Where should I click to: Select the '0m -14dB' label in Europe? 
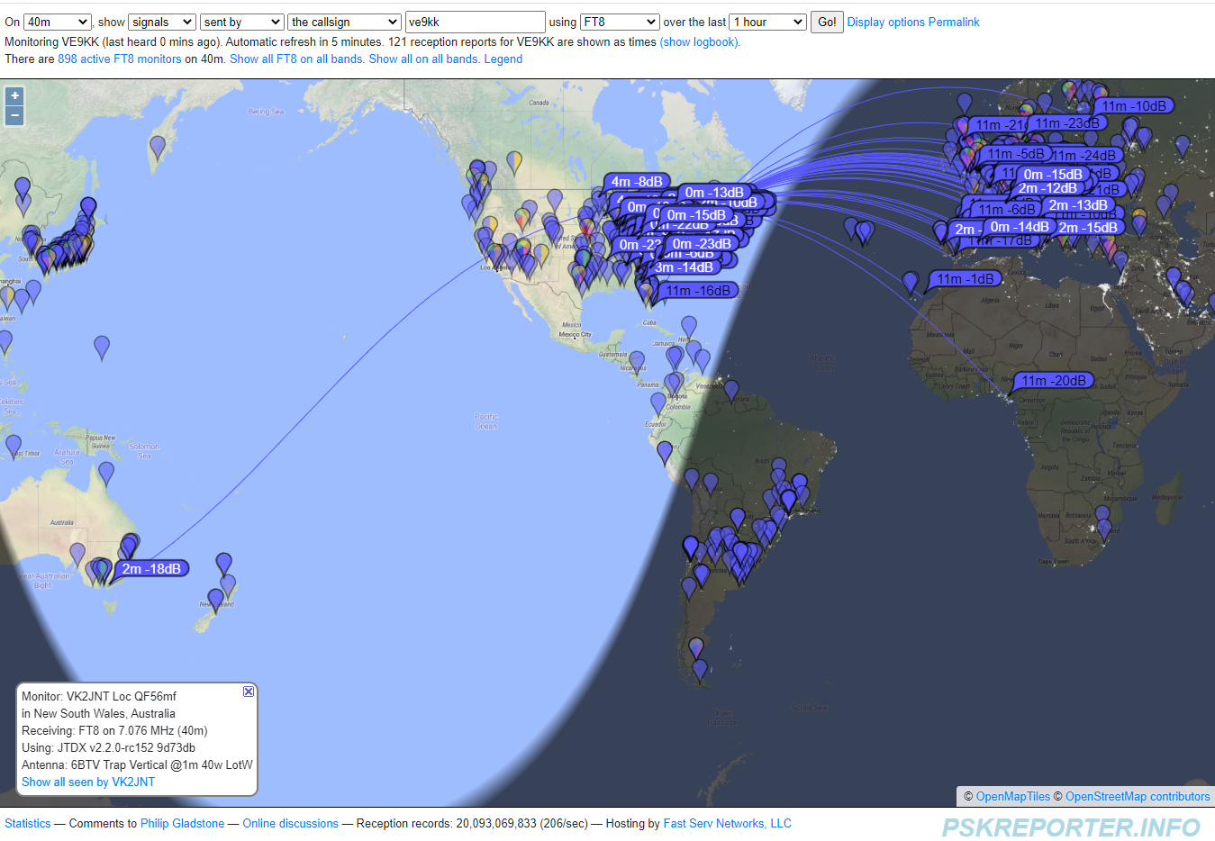click(x=1020, y=227)
